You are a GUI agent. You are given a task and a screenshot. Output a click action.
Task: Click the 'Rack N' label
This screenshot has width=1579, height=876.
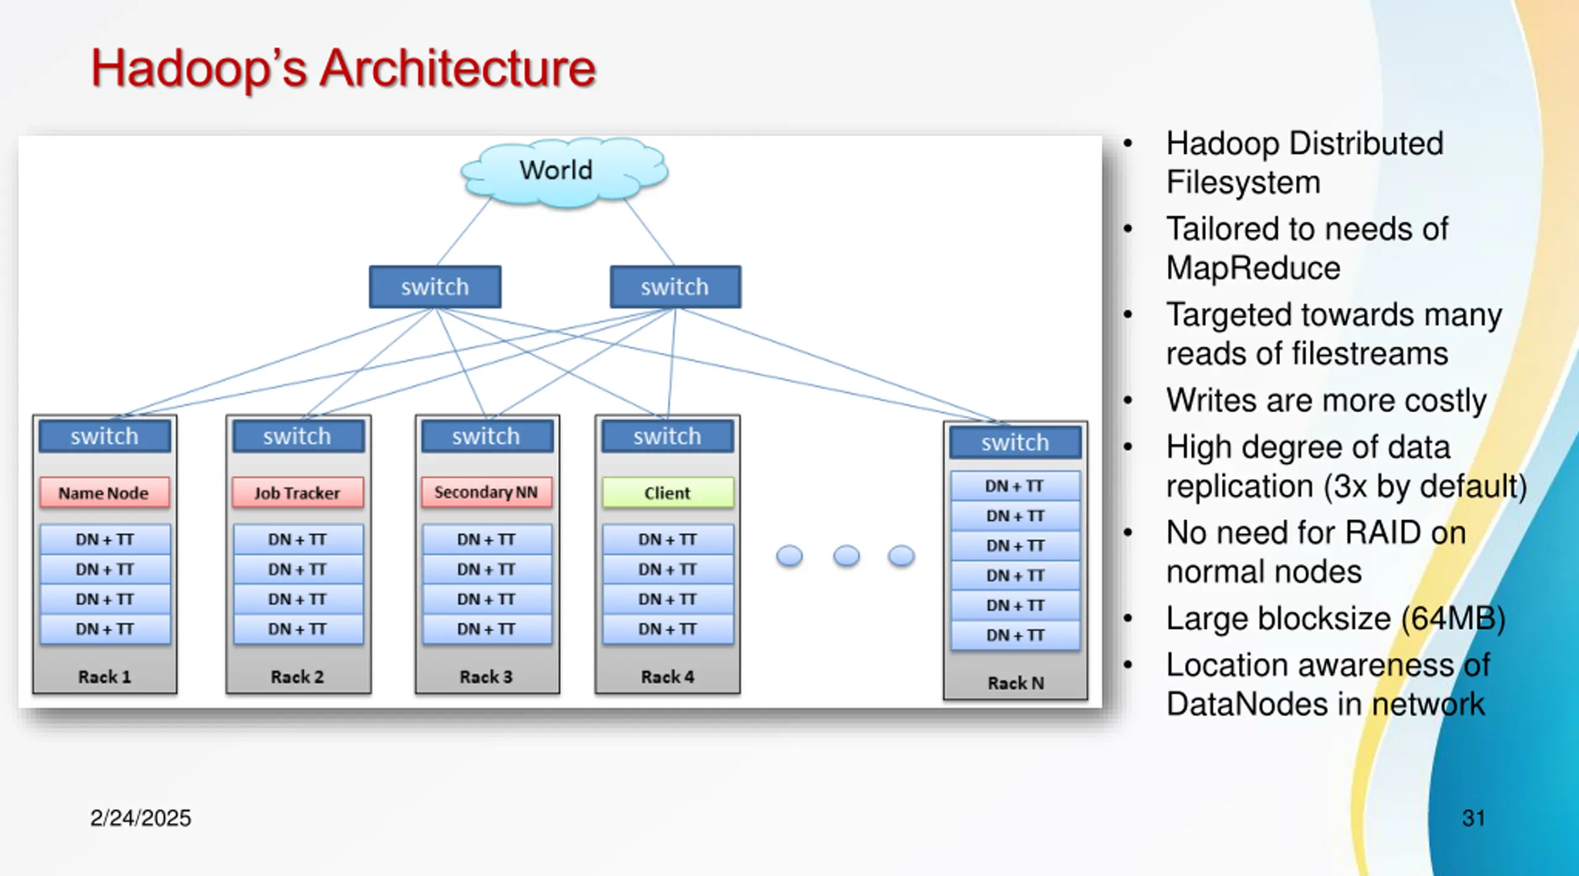(1016, 683)
